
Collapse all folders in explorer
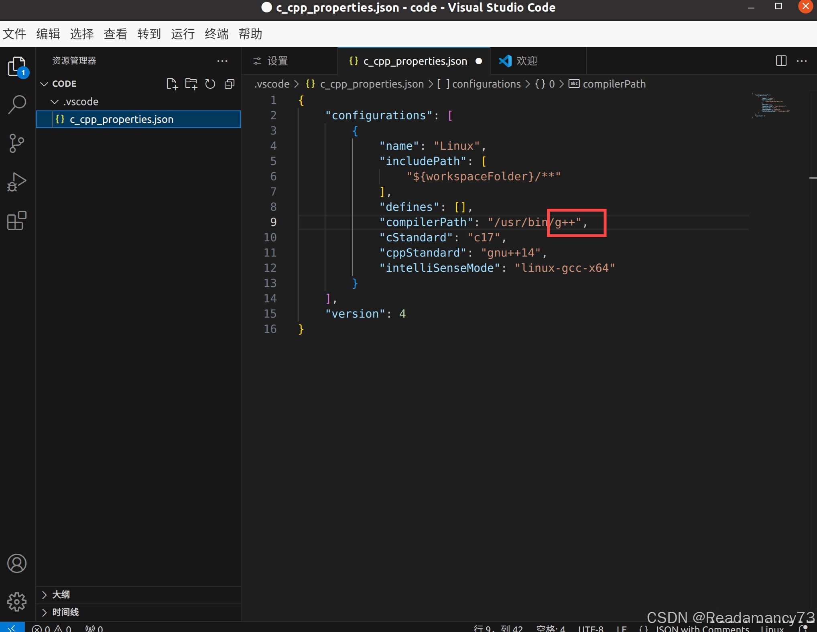pyautogui.click(x=229, y=84)
